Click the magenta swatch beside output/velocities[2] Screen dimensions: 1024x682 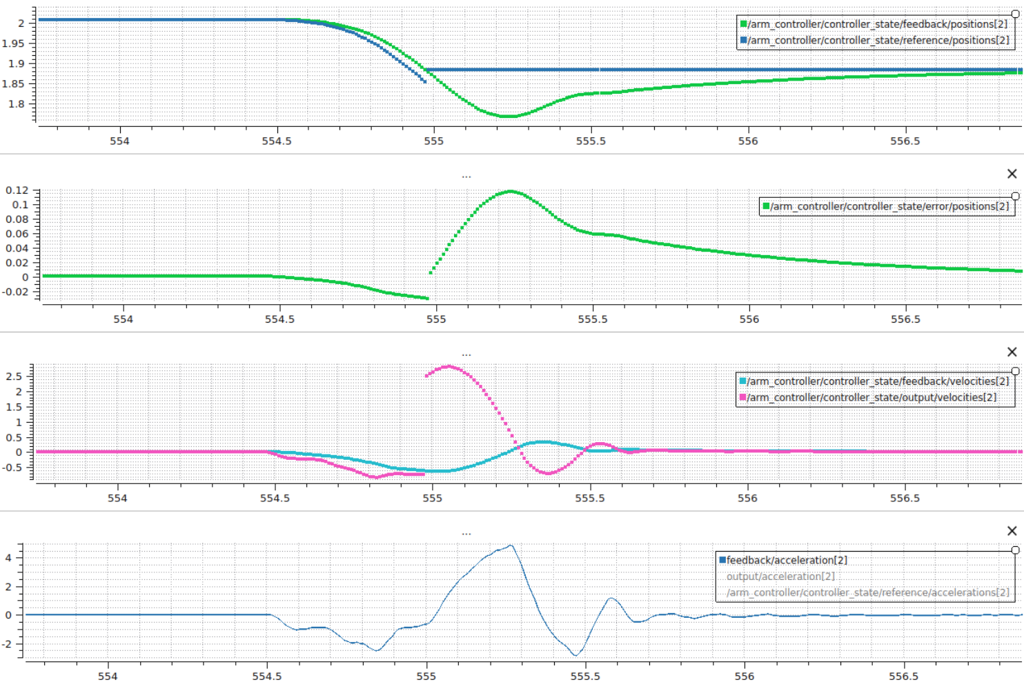[x=743, y=398]
